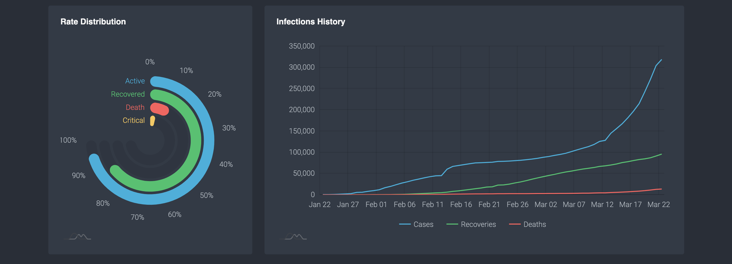
Task: Click the '300,000' y-axis label
Action: coord(301,67)
